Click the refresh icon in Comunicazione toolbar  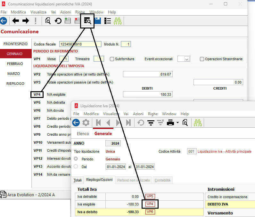[x=58, y=21]
